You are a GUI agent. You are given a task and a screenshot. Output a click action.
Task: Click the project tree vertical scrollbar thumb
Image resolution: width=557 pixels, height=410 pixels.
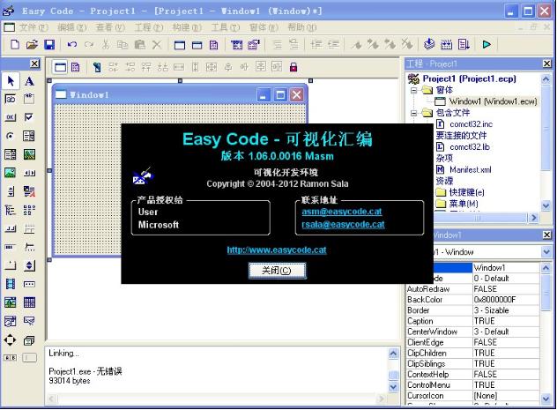[546, 127]
